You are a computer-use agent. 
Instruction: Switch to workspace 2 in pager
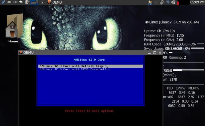[42, 2]
